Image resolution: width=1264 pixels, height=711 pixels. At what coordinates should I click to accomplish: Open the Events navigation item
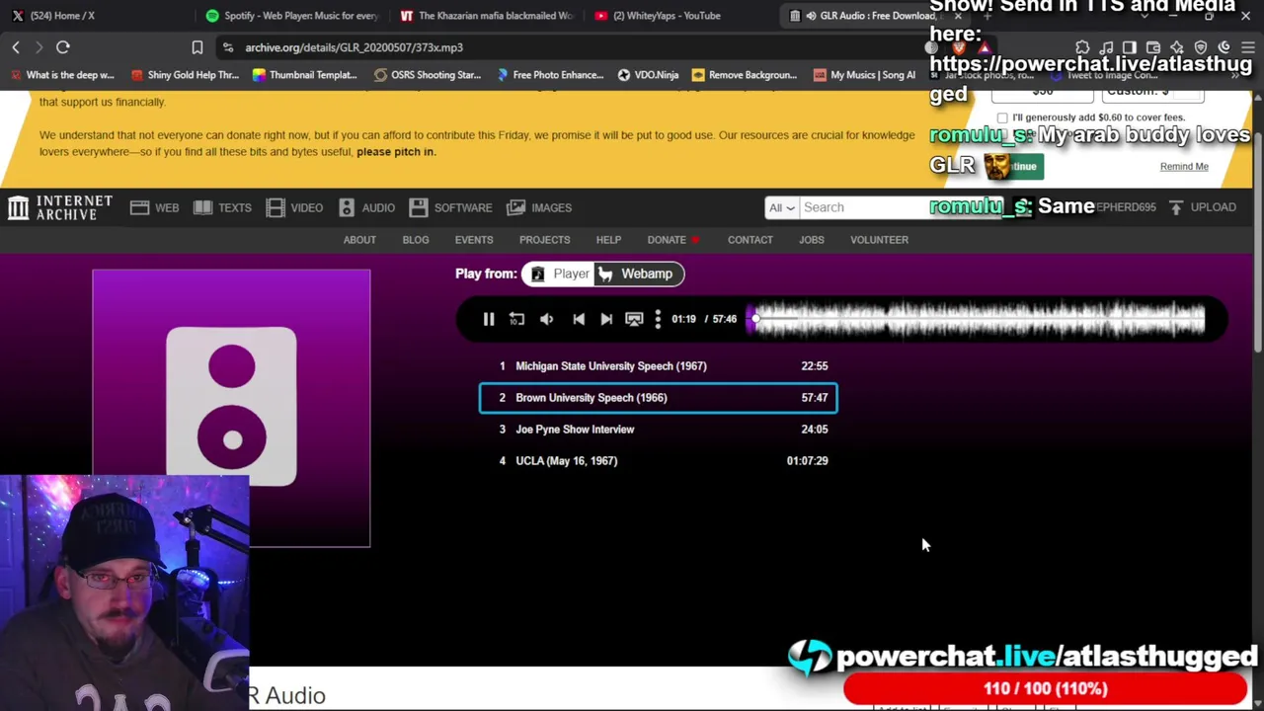[474, 240]
